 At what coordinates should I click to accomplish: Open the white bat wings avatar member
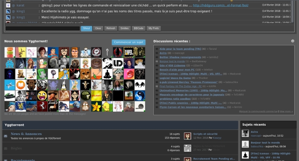(x=140, y=85)
